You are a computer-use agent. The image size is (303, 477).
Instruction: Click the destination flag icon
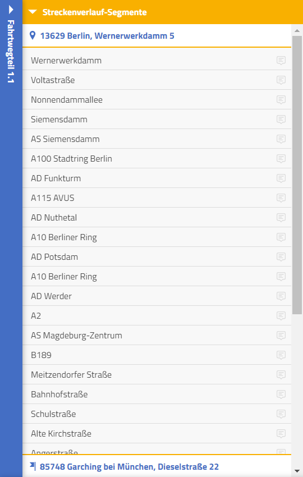click(33, 466)
